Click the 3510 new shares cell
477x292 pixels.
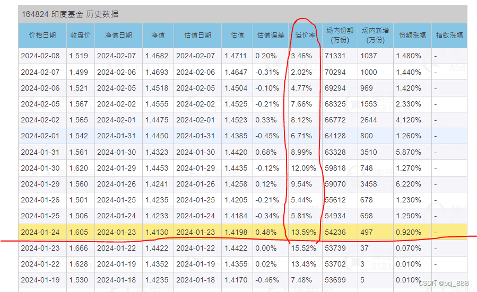point(368,152)
